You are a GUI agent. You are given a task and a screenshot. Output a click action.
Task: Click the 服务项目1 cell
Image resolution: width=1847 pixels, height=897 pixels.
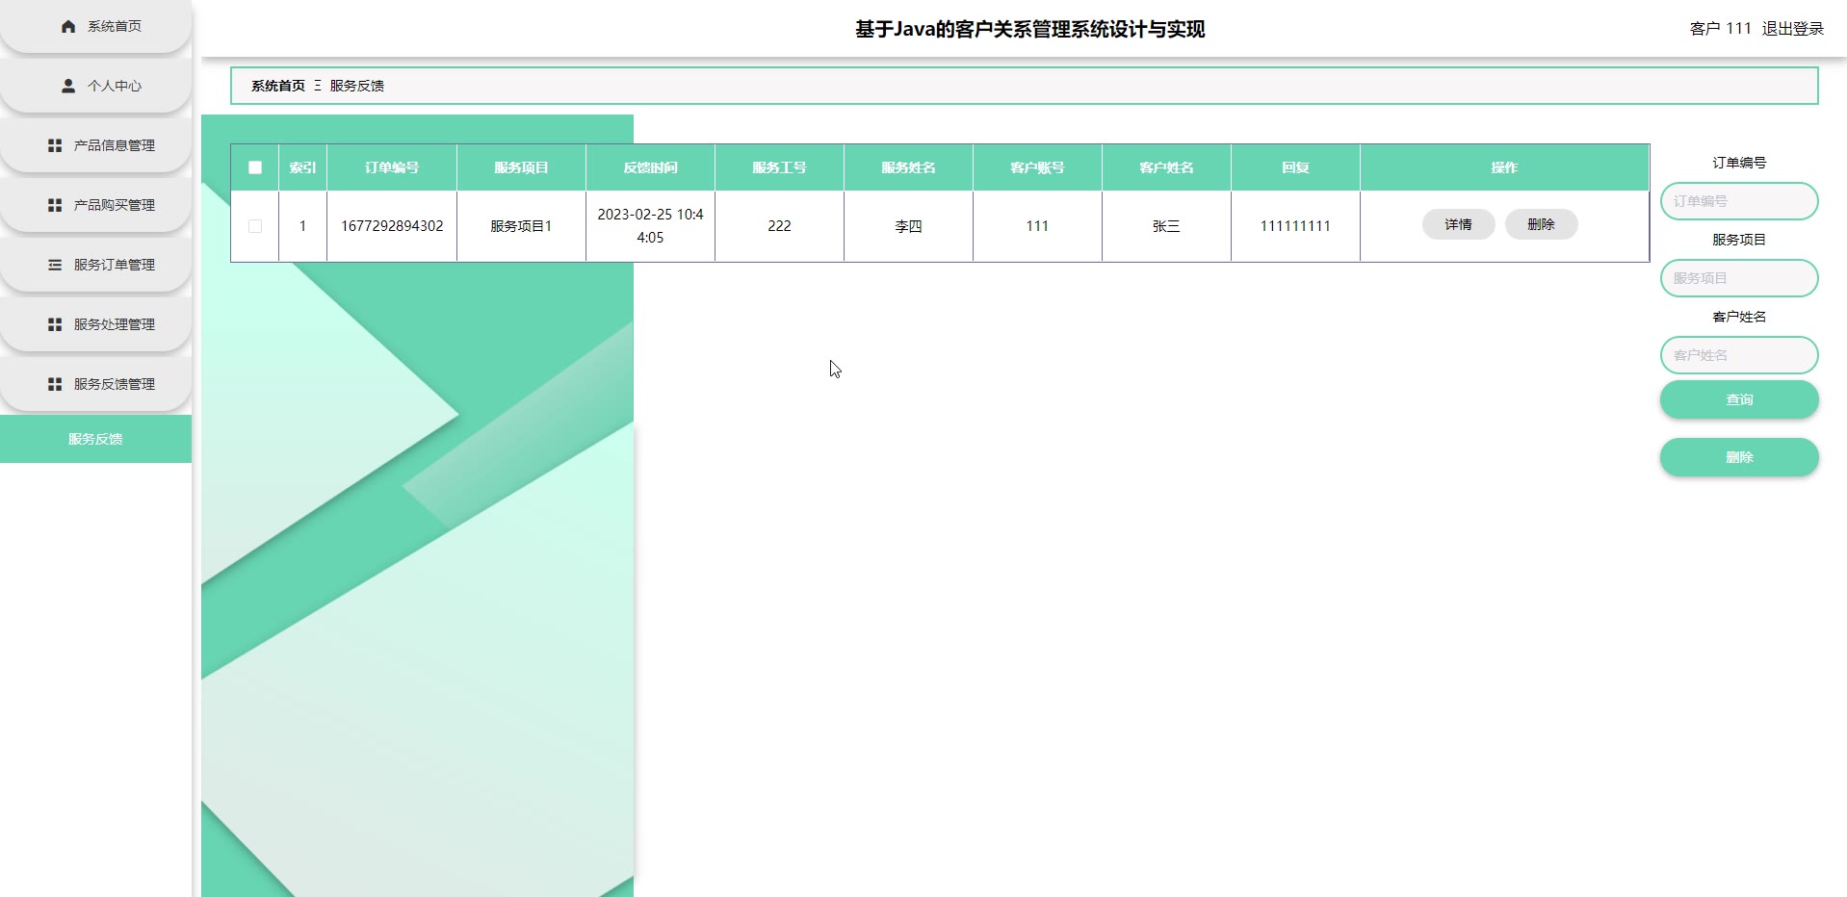521,226
